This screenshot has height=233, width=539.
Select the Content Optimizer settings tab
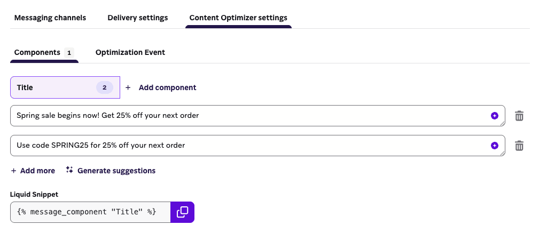pyautogui.click(x=238, y=18)
